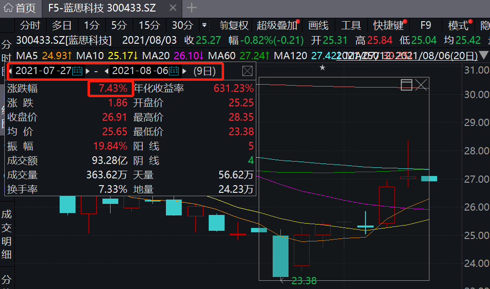
Task: Click the 均价 value 25.65
Action: tap(114, 132)
